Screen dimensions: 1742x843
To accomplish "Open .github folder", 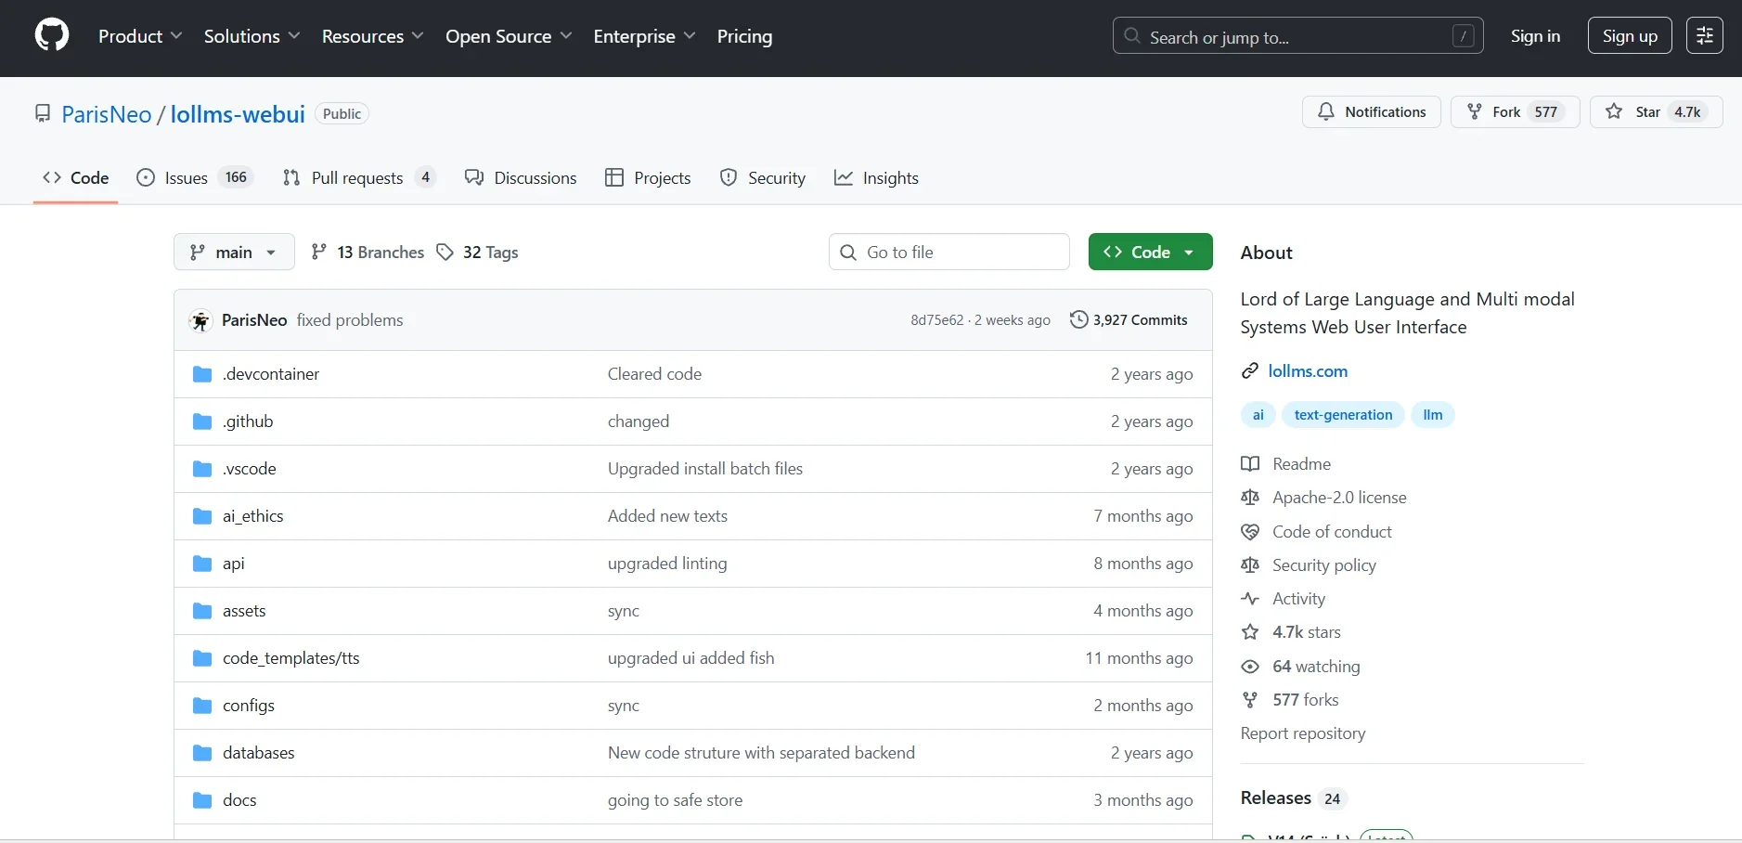I will pyautogui.click(x=248, y=421).
